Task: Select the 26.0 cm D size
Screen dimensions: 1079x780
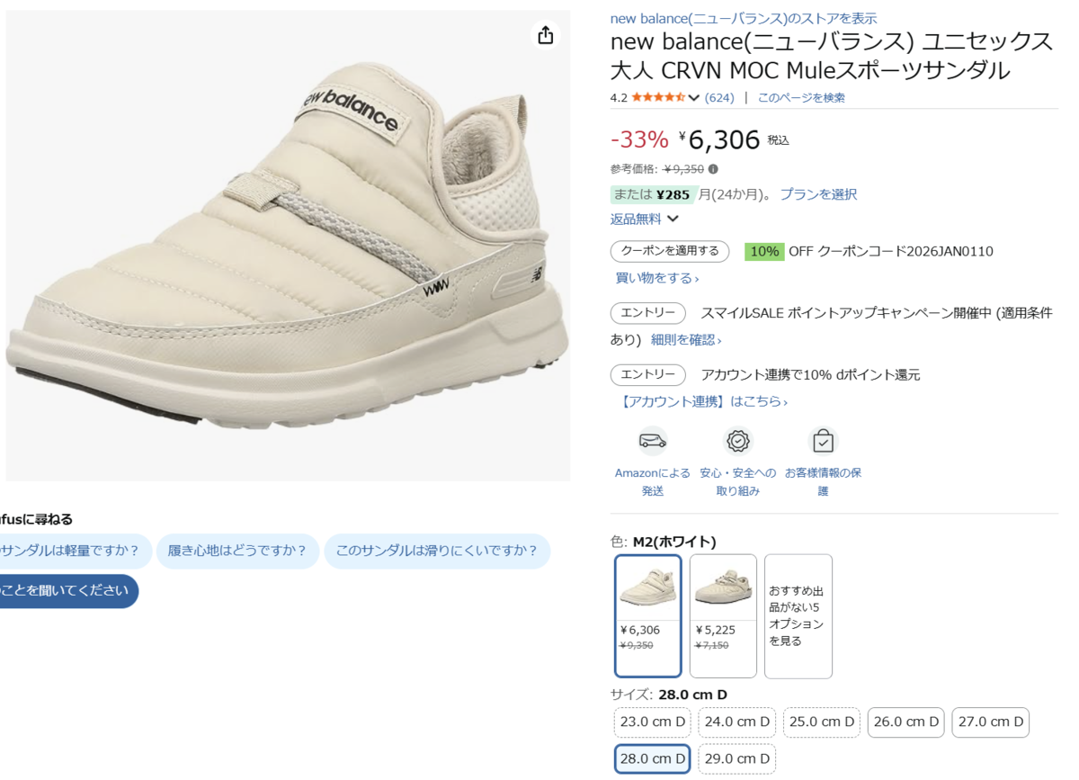Action: (905, 722)
